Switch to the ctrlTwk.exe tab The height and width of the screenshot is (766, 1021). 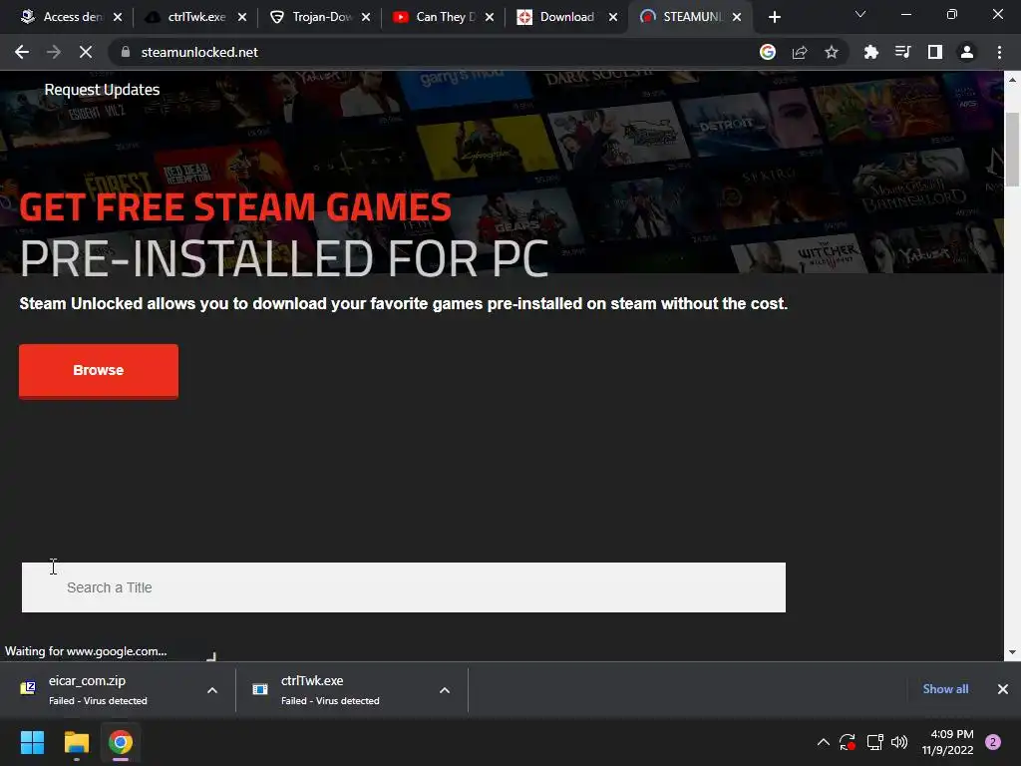click(195, 17)
